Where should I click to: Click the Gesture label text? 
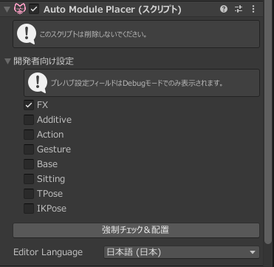[x=54, y=149]
